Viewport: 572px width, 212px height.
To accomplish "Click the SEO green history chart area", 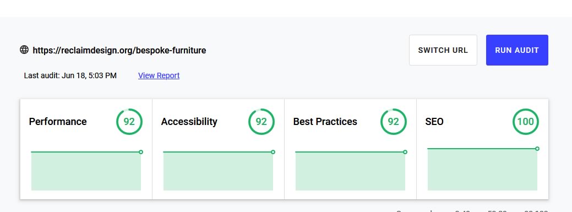I will click(x=482, y=169).
